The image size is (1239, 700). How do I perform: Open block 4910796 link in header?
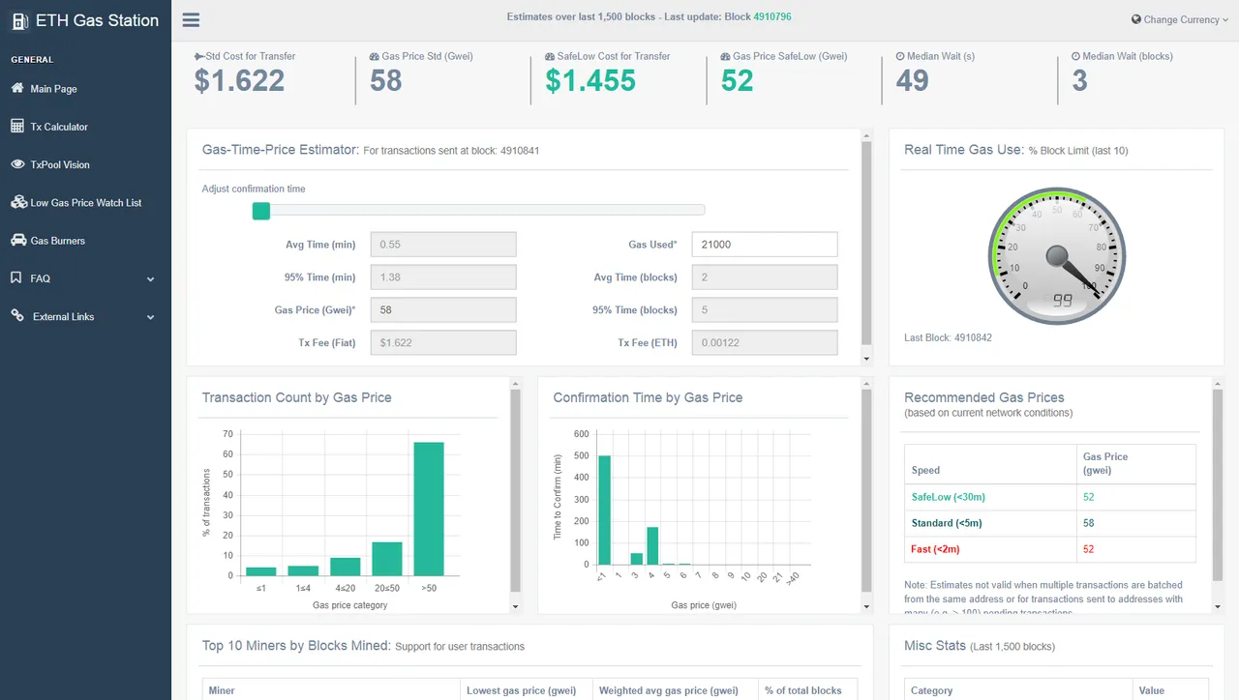click(x=773, y=16)
